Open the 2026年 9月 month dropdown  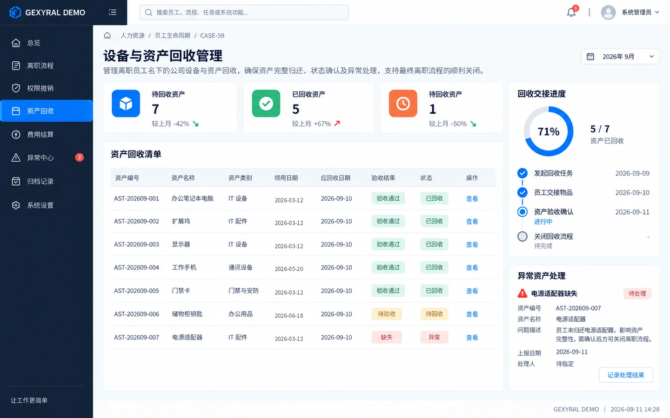click(621, 57)
